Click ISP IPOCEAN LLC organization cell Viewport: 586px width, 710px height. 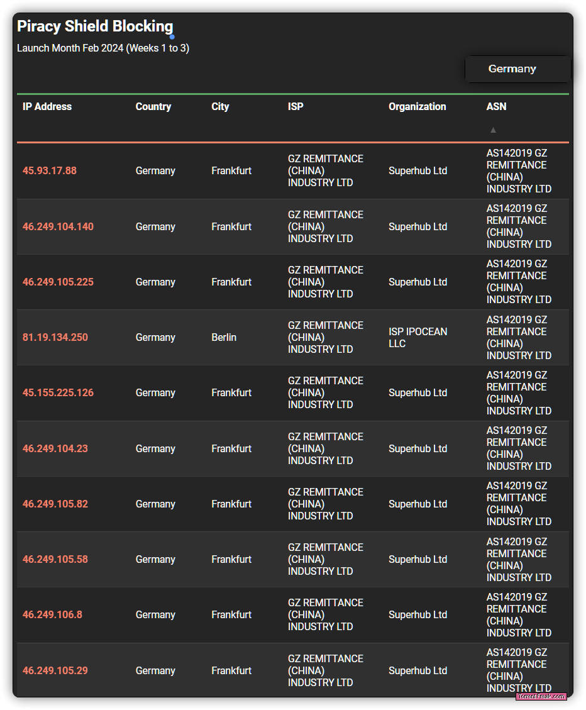(x=417, y=337)
